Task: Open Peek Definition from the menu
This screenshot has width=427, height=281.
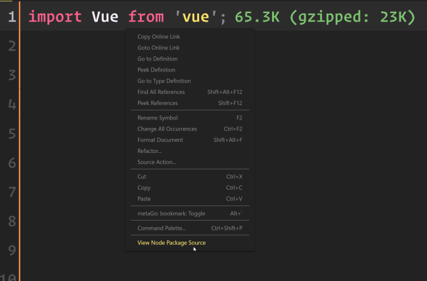Action: pos(156,70)
